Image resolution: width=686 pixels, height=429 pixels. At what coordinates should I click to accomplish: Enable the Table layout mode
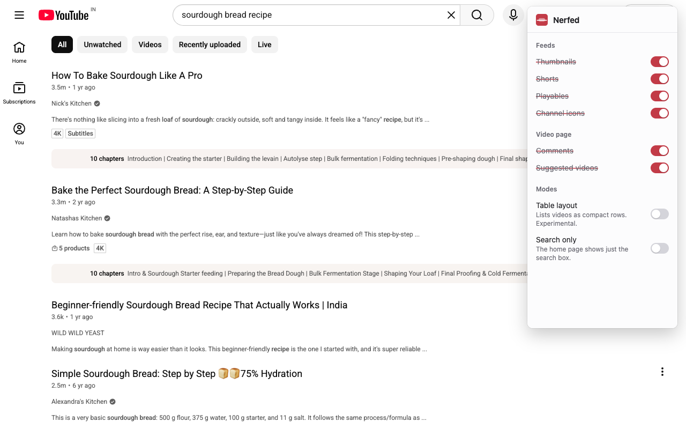click(660, 214)
